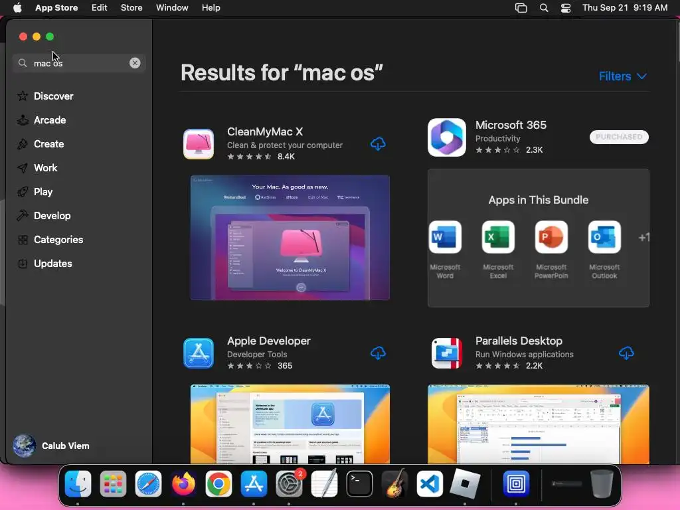This screenshot has width=680, height=510.
Task: Open the CleanMyMac X app icon
Action: click(x=199, y=144)
